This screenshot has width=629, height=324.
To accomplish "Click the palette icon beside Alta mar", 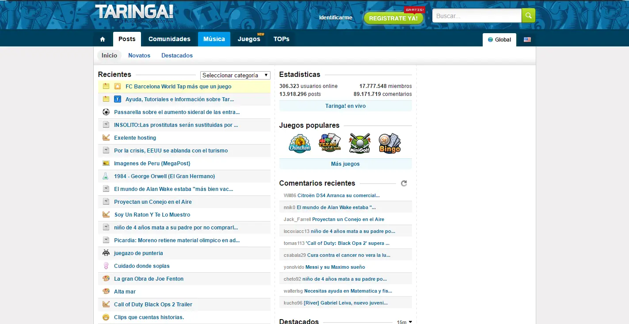I will pyautogui.click(x=106, y=291).
